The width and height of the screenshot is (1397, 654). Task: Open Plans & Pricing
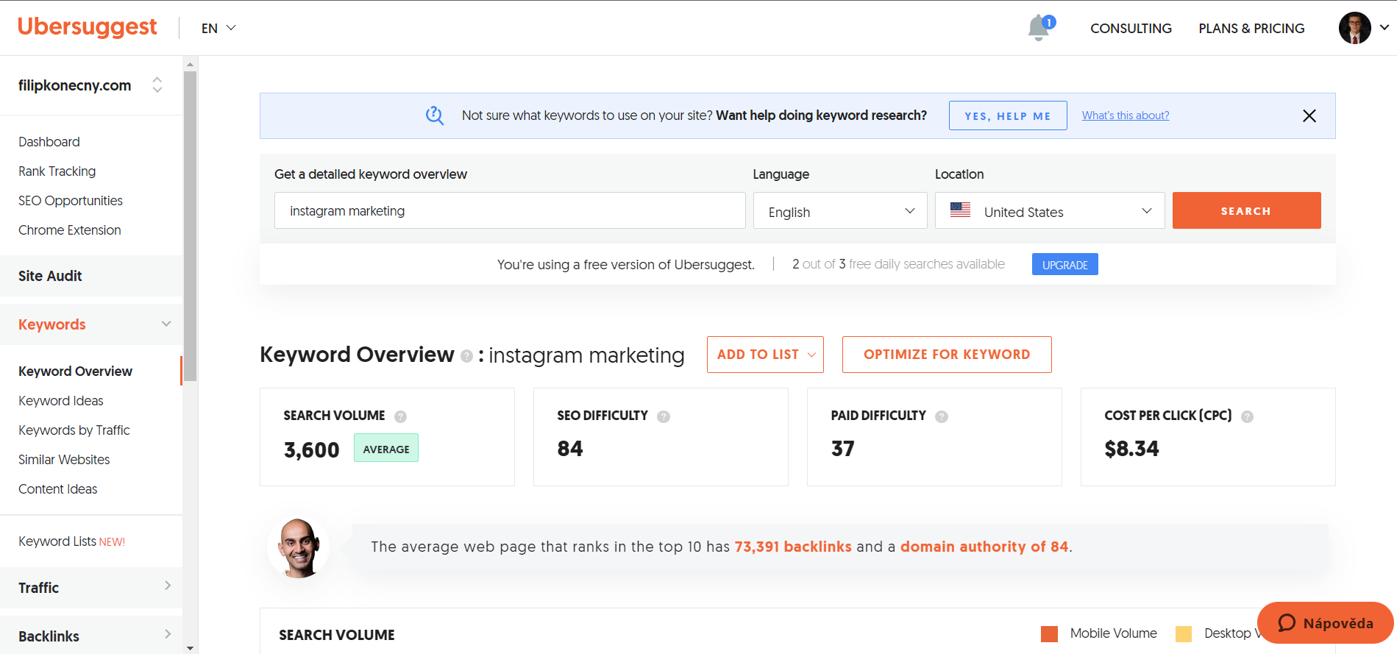click(x=1251, y=28)
